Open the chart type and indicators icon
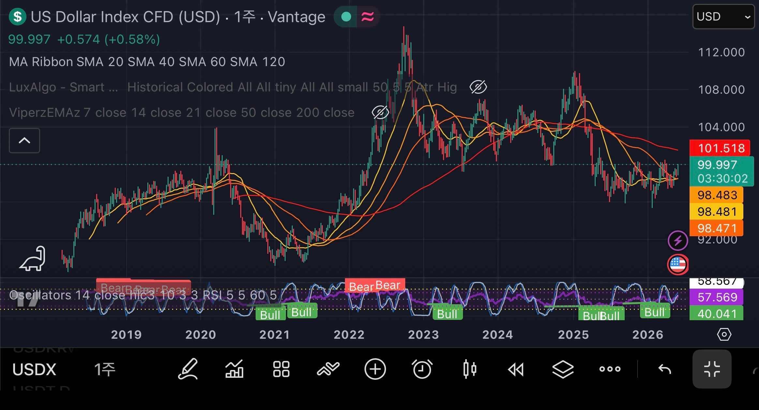The image size is (759, 410). pyautogui.click(x=234, y=369)
